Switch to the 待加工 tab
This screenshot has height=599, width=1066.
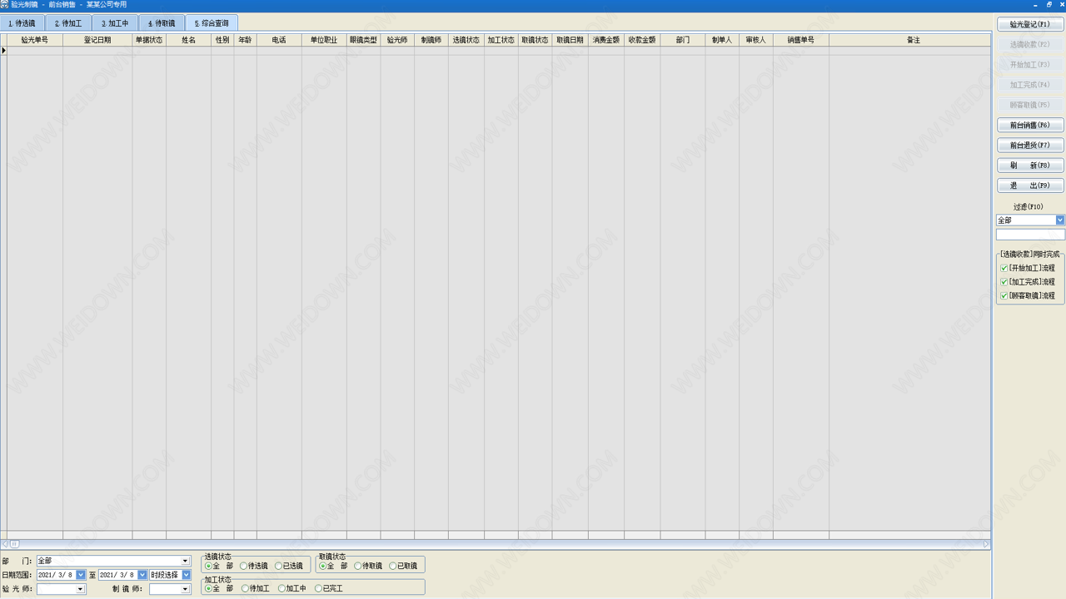[68, 23]
